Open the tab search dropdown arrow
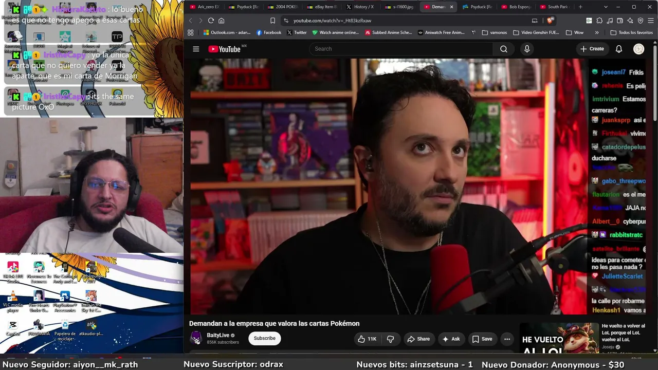 [x=606, y=7]
